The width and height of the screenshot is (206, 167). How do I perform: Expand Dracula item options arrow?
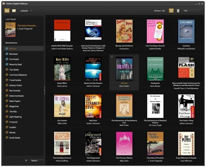click(112, 57)
